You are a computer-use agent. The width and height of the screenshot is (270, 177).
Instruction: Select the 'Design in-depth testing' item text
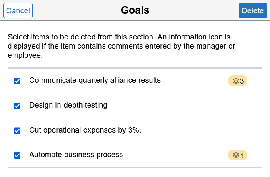(x=68, y=105)
